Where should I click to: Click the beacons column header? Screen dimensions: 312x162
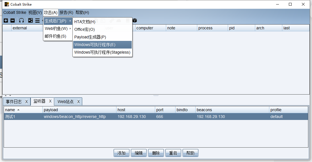coord(232,110)
